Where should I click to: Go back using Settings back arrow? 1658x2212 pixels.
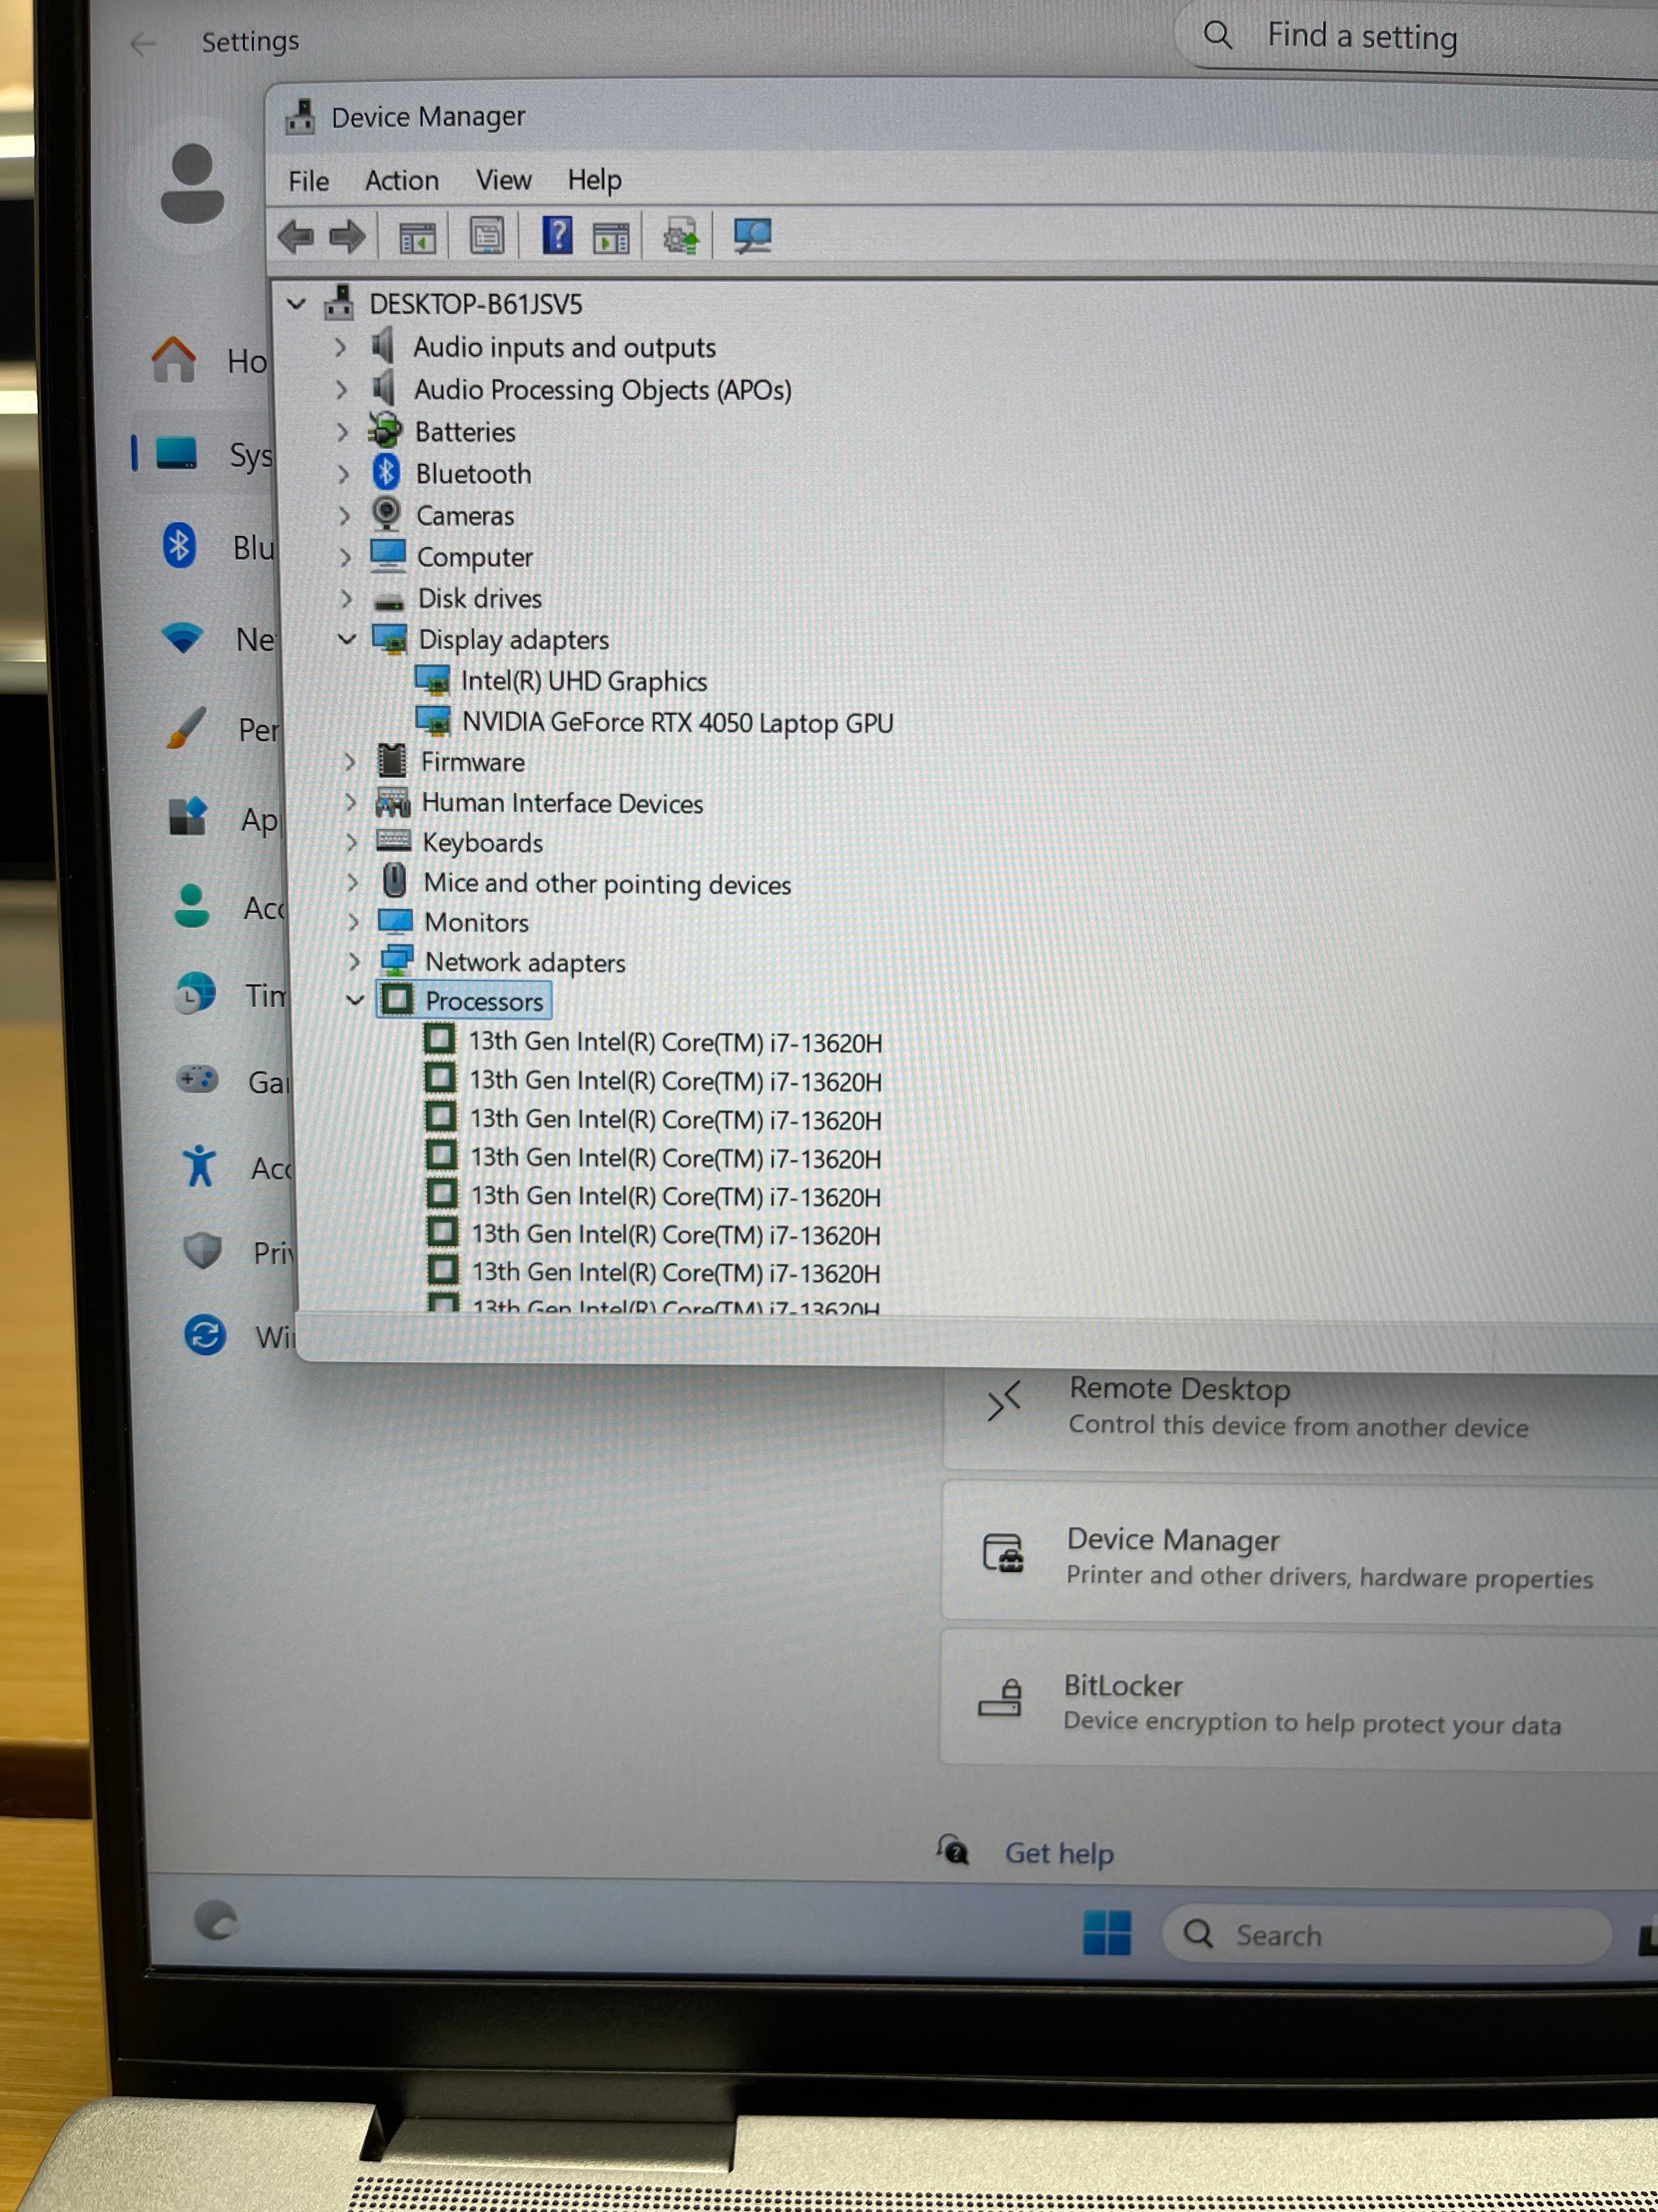pyautogui.click(x=144, y=43)
